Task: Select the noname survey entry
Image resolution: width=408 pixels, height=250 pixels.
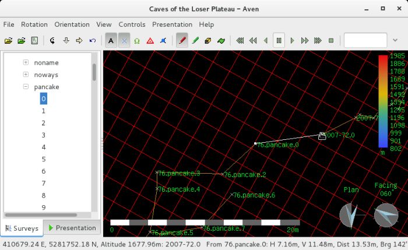Action: click(x=46, y=63)
